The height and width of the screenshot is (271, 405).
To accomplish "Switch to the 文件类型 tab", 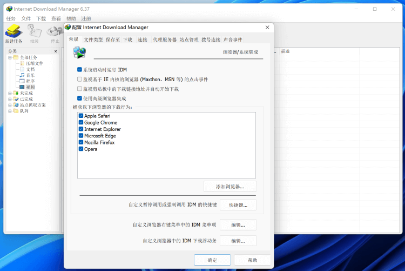I will tap(93, 39).
